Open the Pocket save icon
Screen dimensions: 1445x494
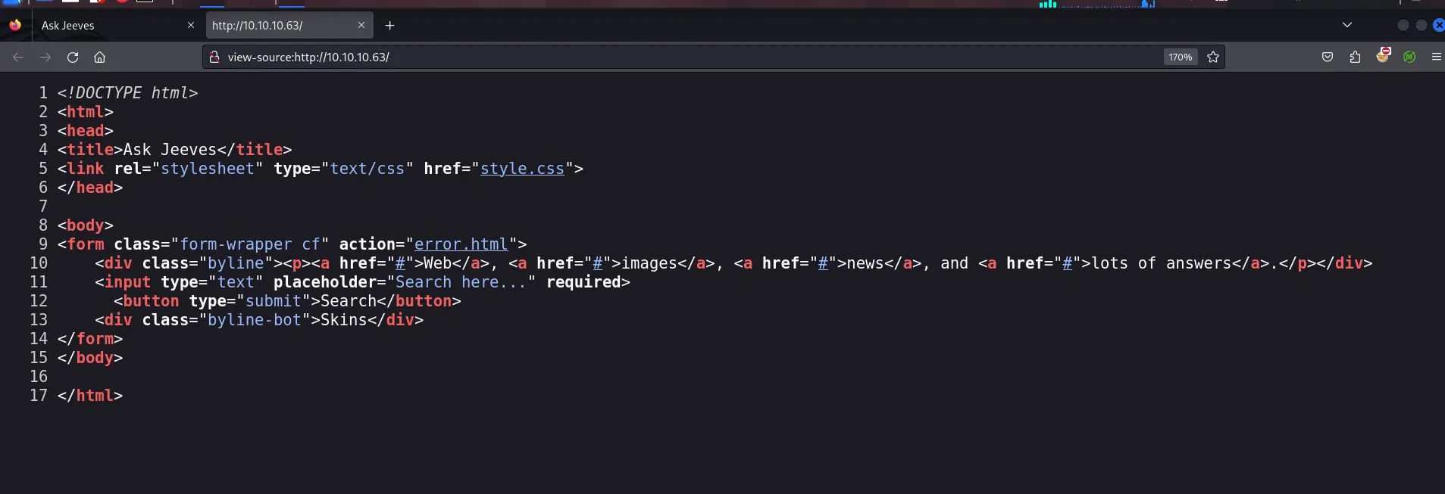[1328, 57]
